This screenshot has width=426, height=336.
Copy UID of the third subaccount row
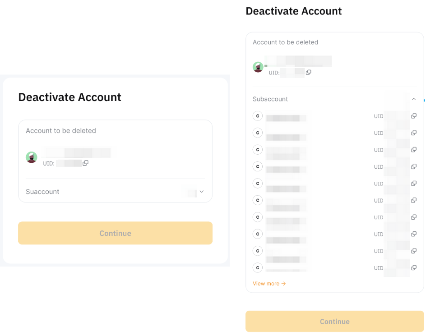(414, 150)
